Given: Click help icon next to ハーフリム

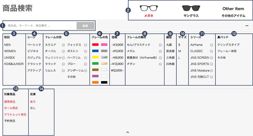Looking at the screenshot, I should tap(85, 58).
